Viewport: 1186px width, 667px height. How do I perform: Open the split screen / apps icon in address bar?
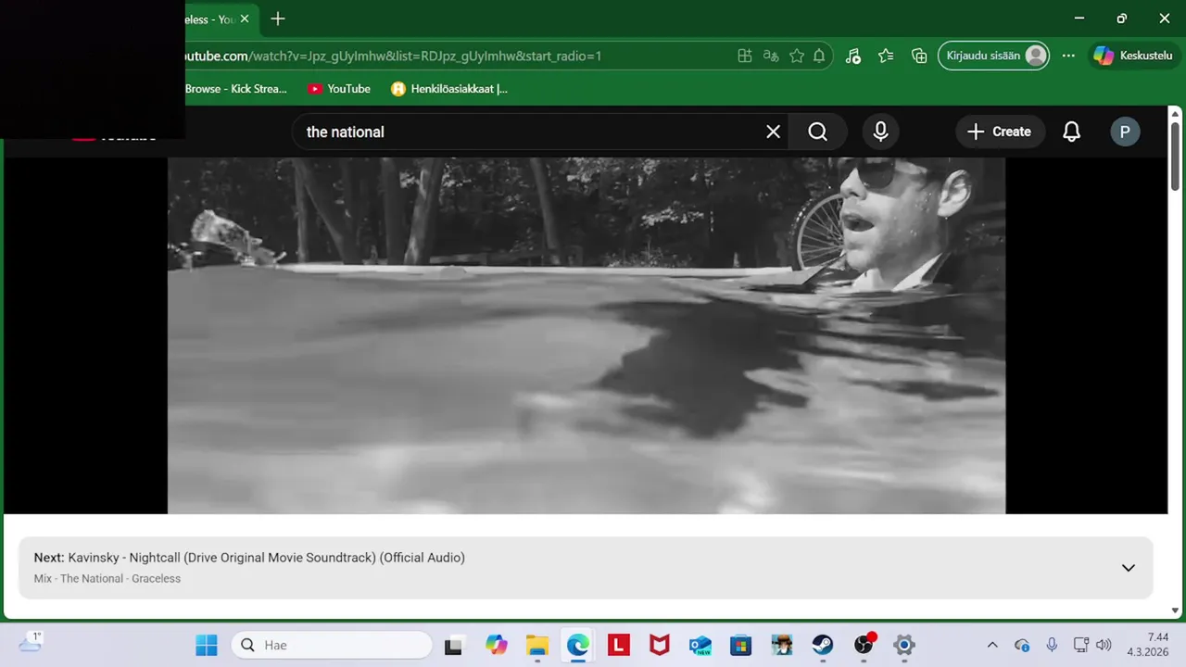point(744,56)
